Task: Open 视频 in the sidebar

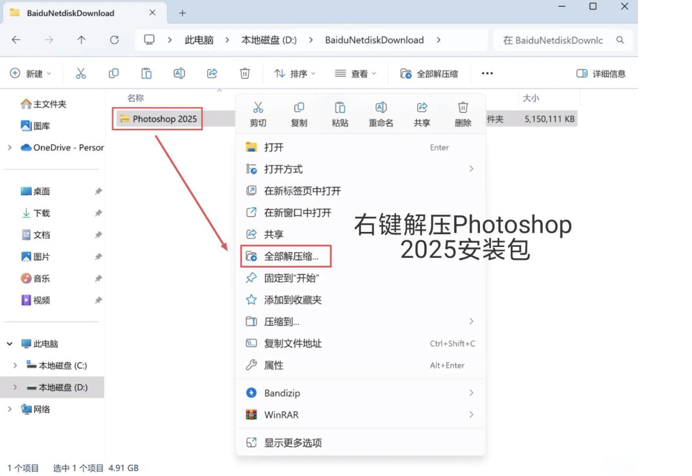Action: 35,300
